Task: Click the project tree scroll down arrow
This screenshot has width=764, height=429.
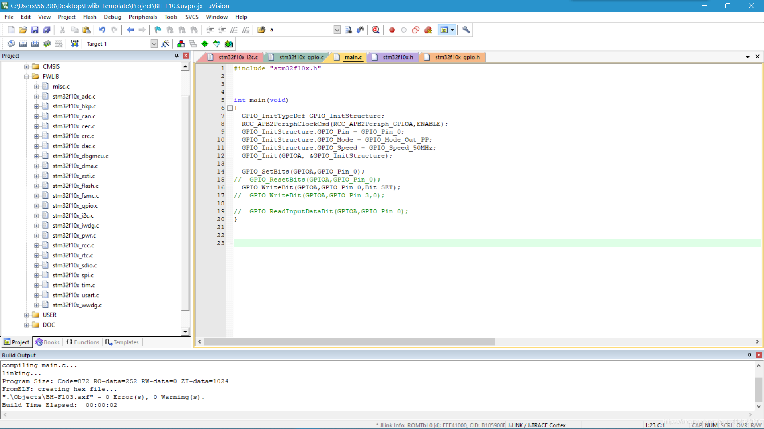Action: (185, 332)
